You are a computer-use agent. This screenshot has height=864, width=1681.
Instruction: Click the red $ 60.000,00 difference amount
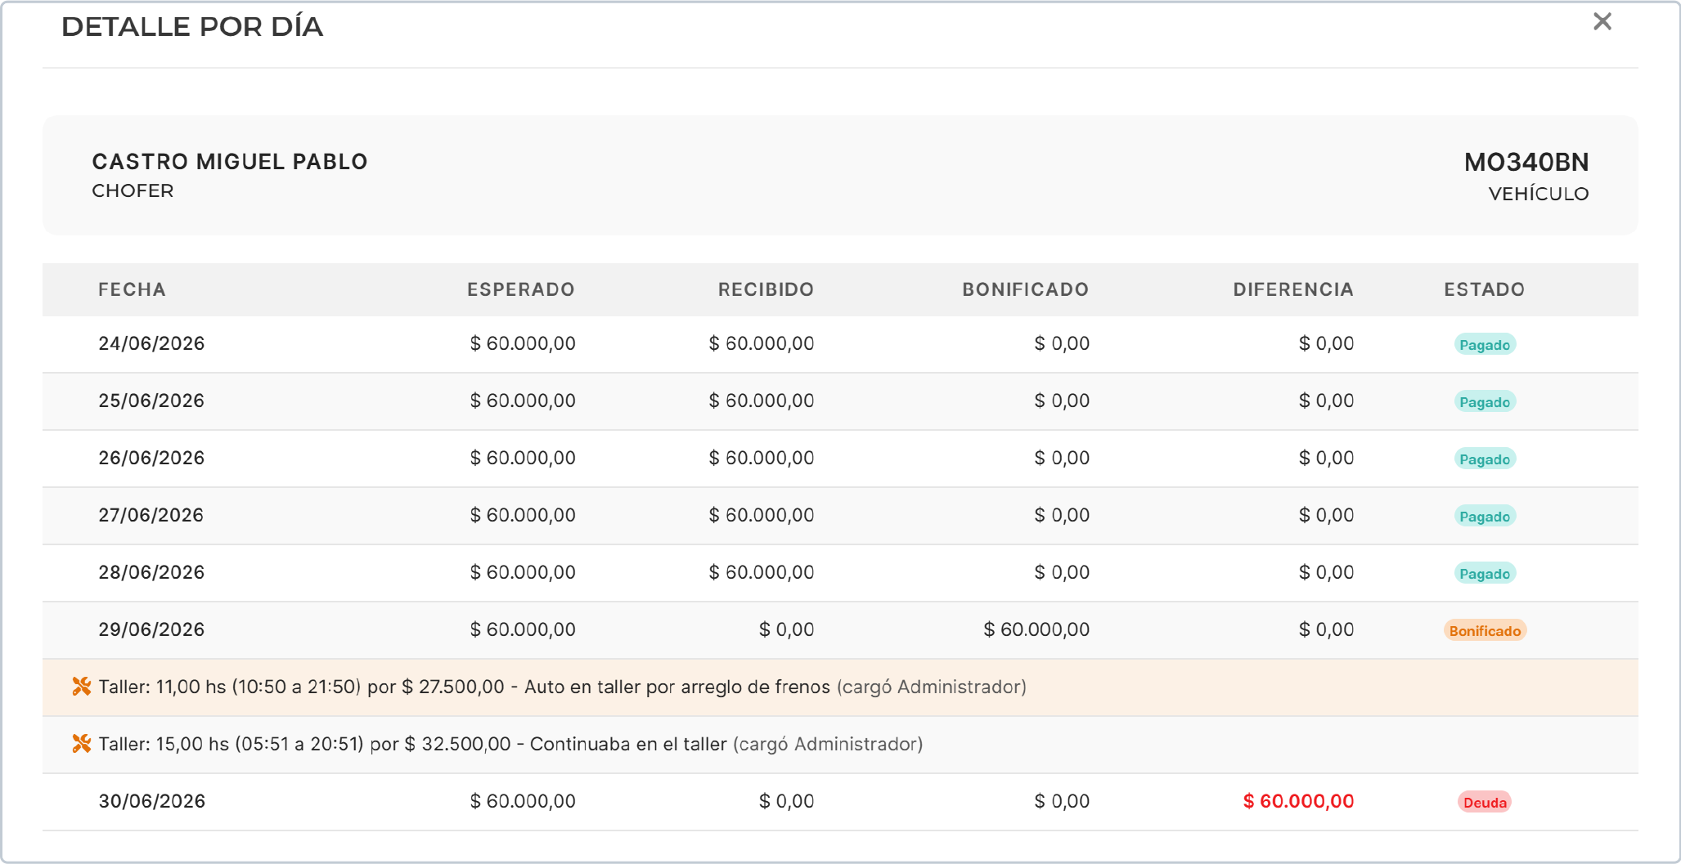point(1298,801)
